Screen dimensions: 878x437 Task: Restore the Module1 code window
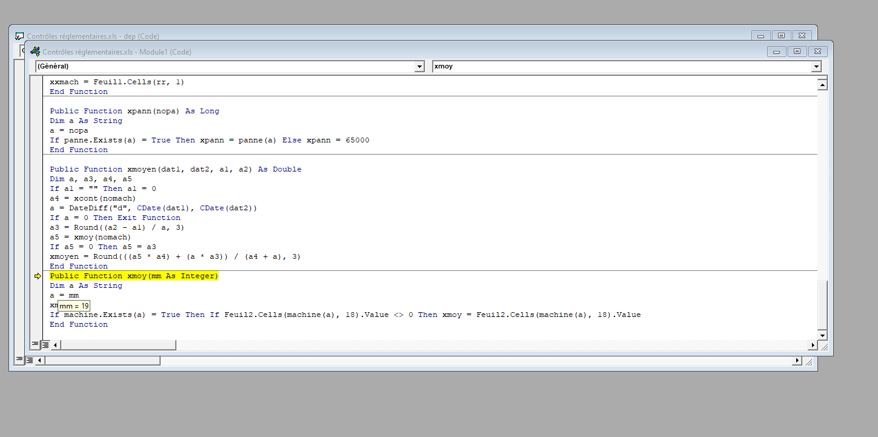click(797, 52)
